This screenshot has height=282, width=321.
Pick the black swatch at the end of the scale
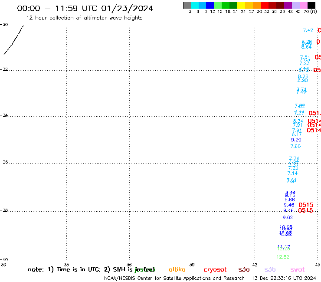311,5
